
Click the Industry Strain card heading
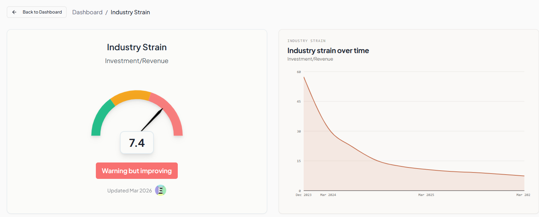click(137, 47)
